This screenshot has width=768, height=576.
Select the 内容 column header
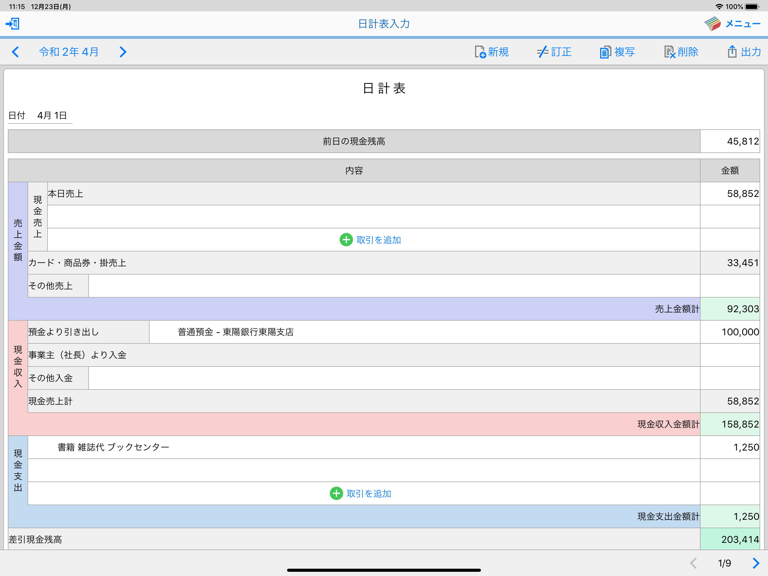pos(354,170)
